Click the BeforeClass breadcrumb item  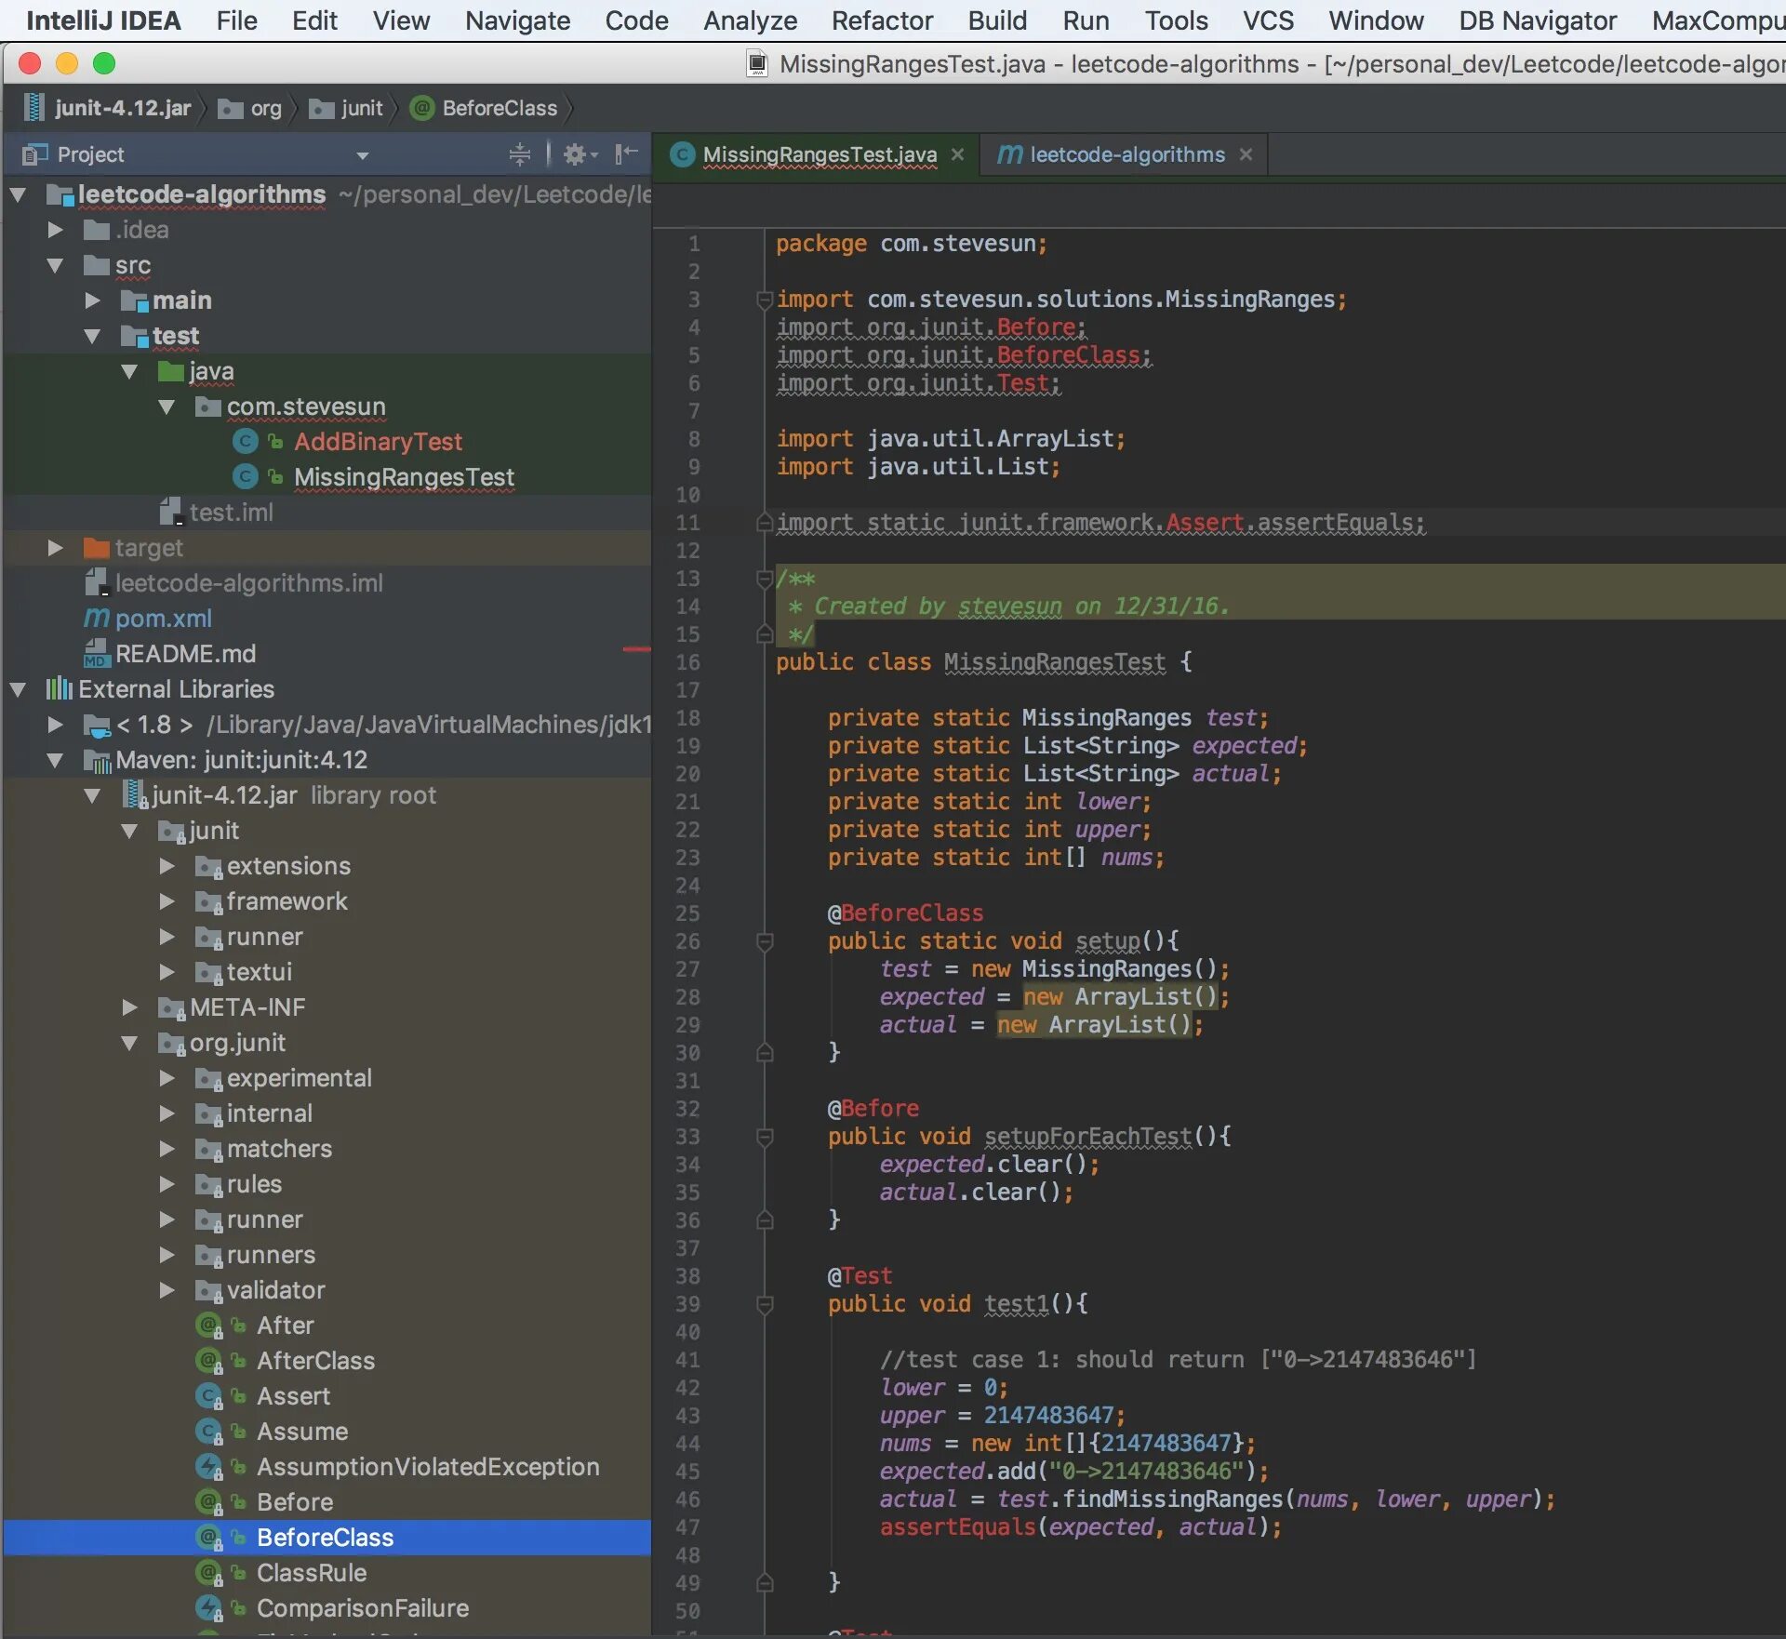pos(499,108)
